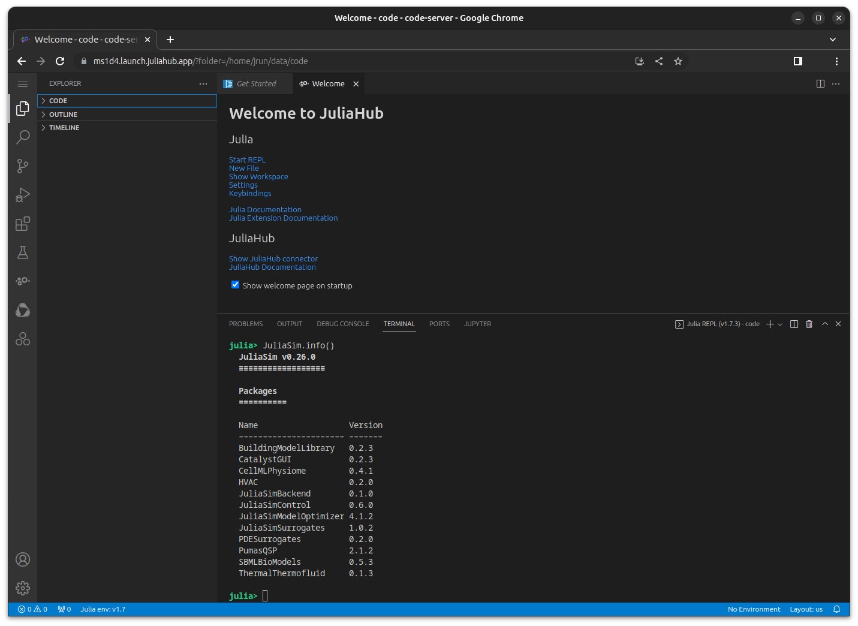Open Chrome three-dot menu
This screenshot has height=626, width=858.
click(836, 61)
